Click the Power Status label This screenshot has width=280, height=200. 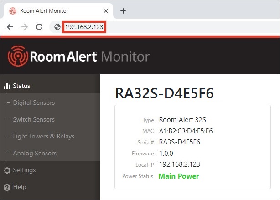point(138,176)
